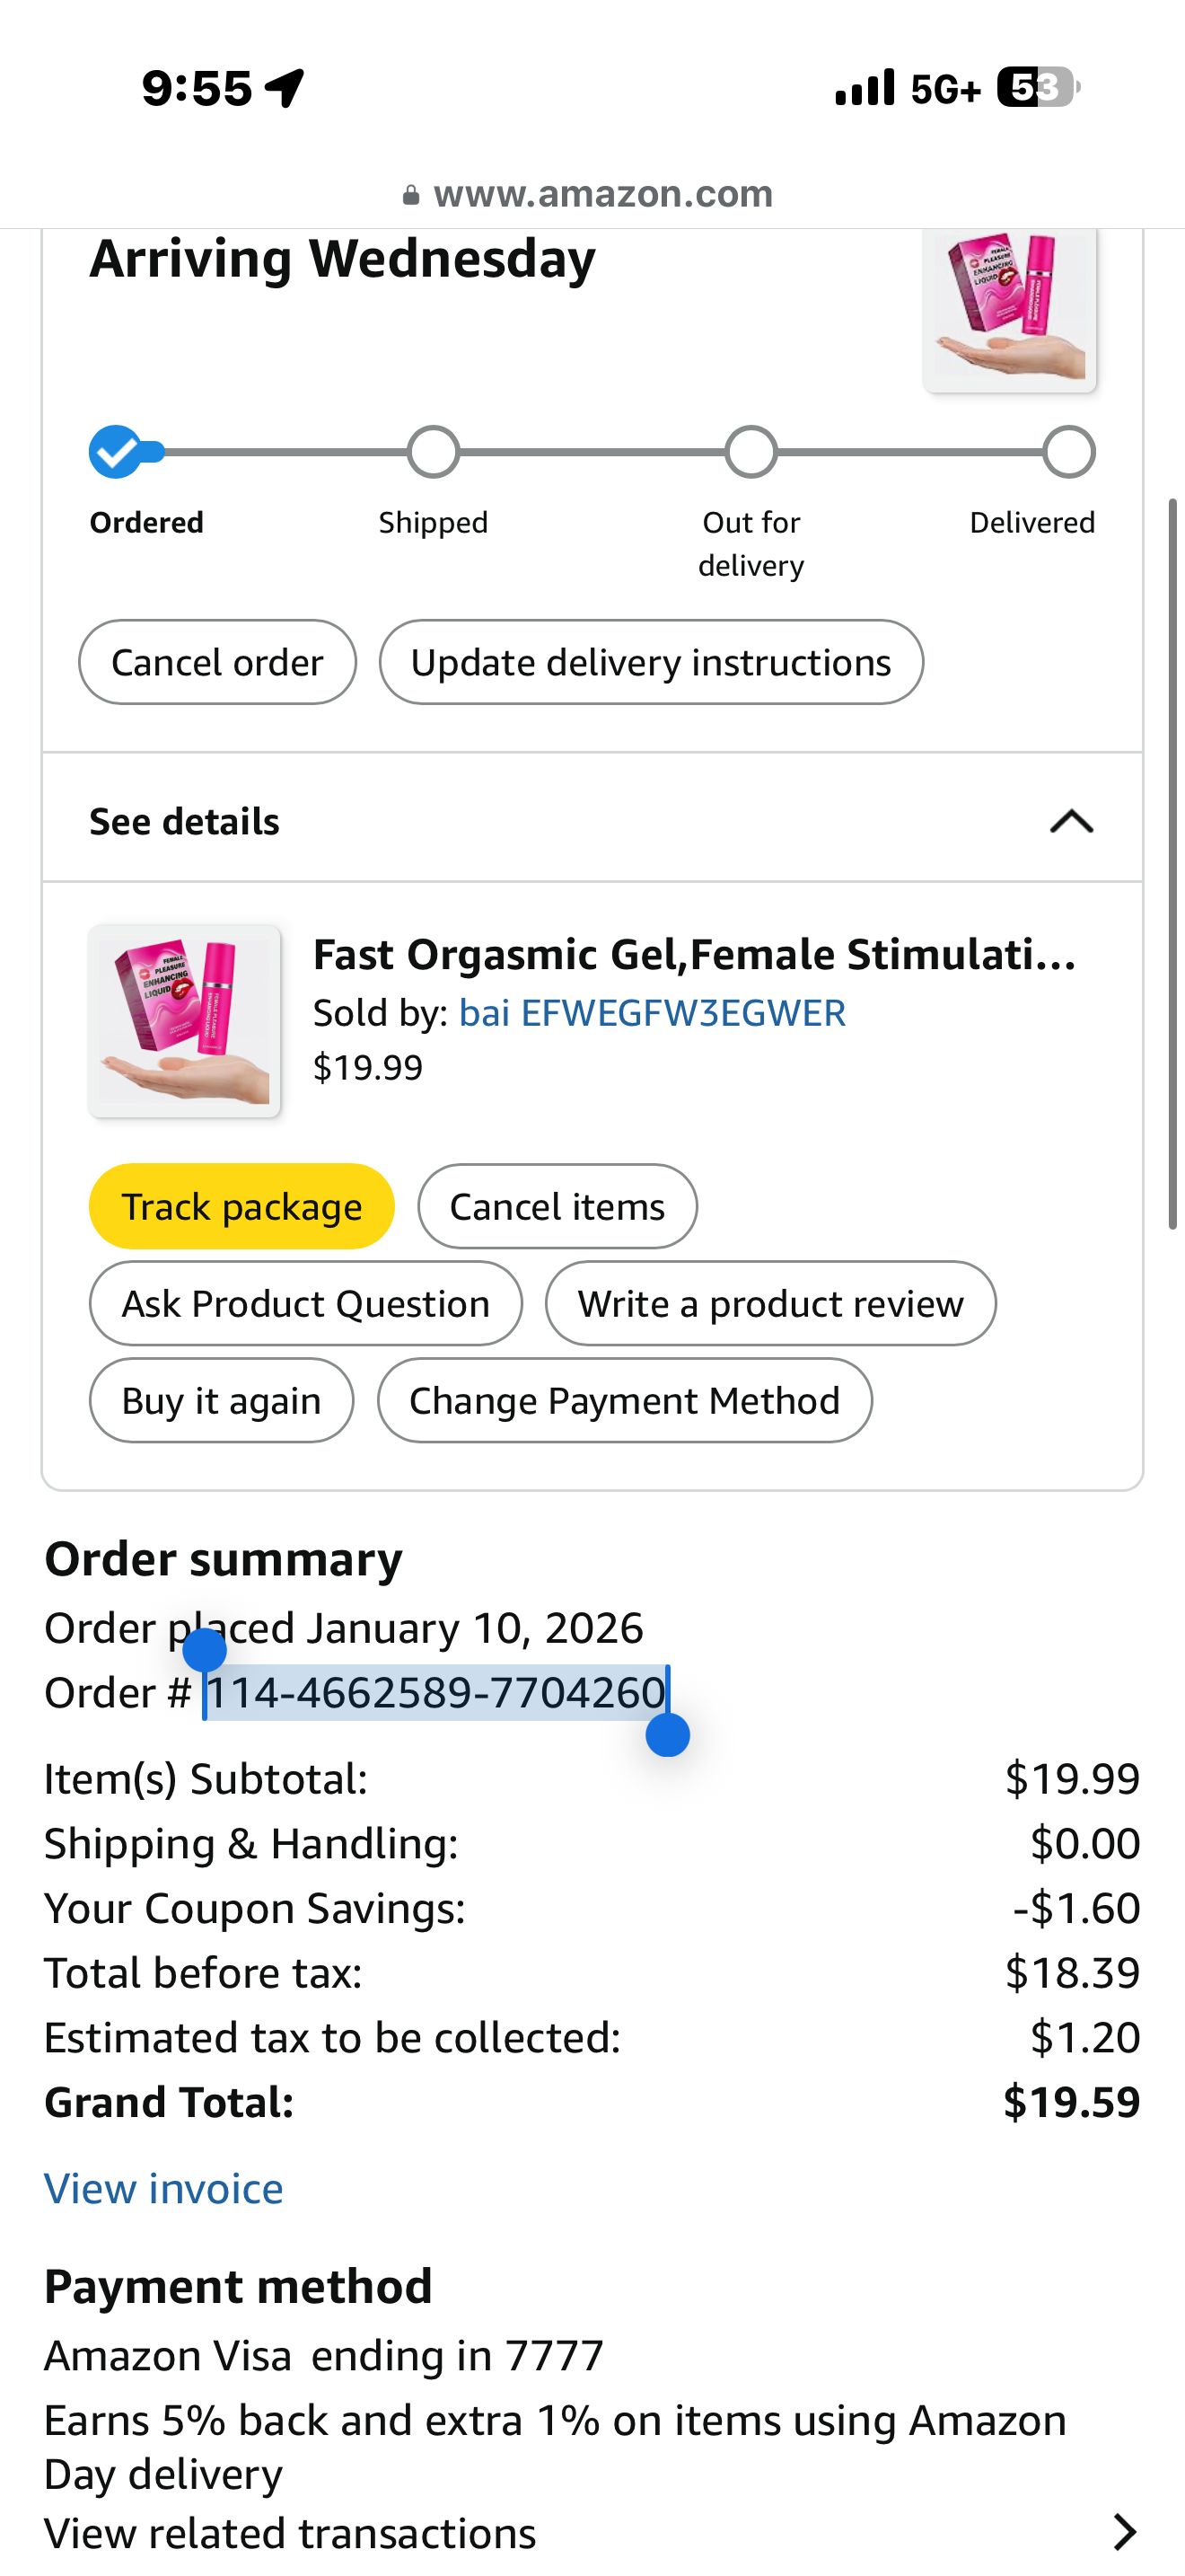Tap the Out for delivery circle

coord(751,453)
